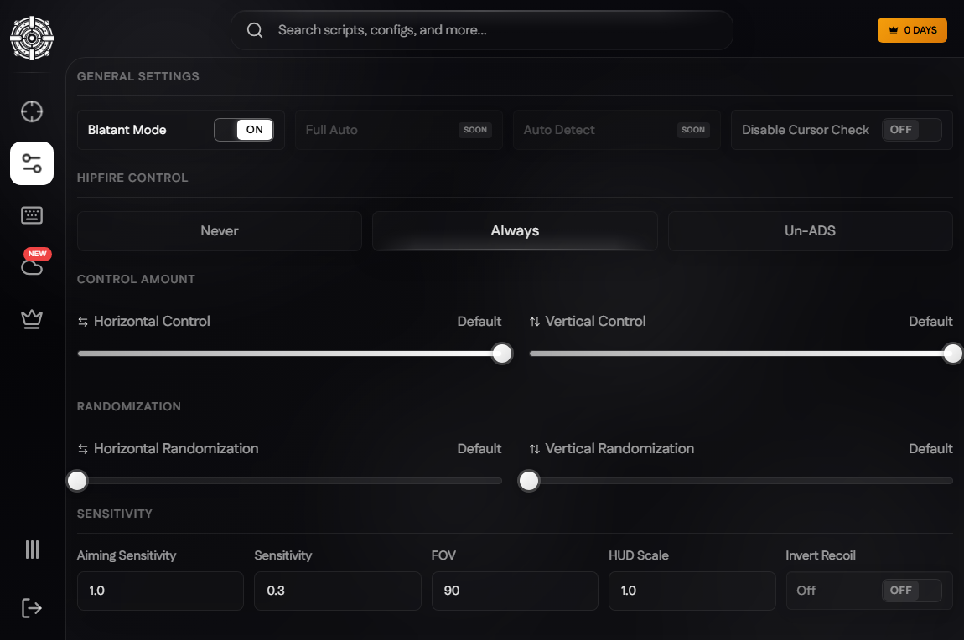Viewport: 964px width, 640px height.
Task: Turn on the Invert Recoil toggle
Action: coord(912,591)
